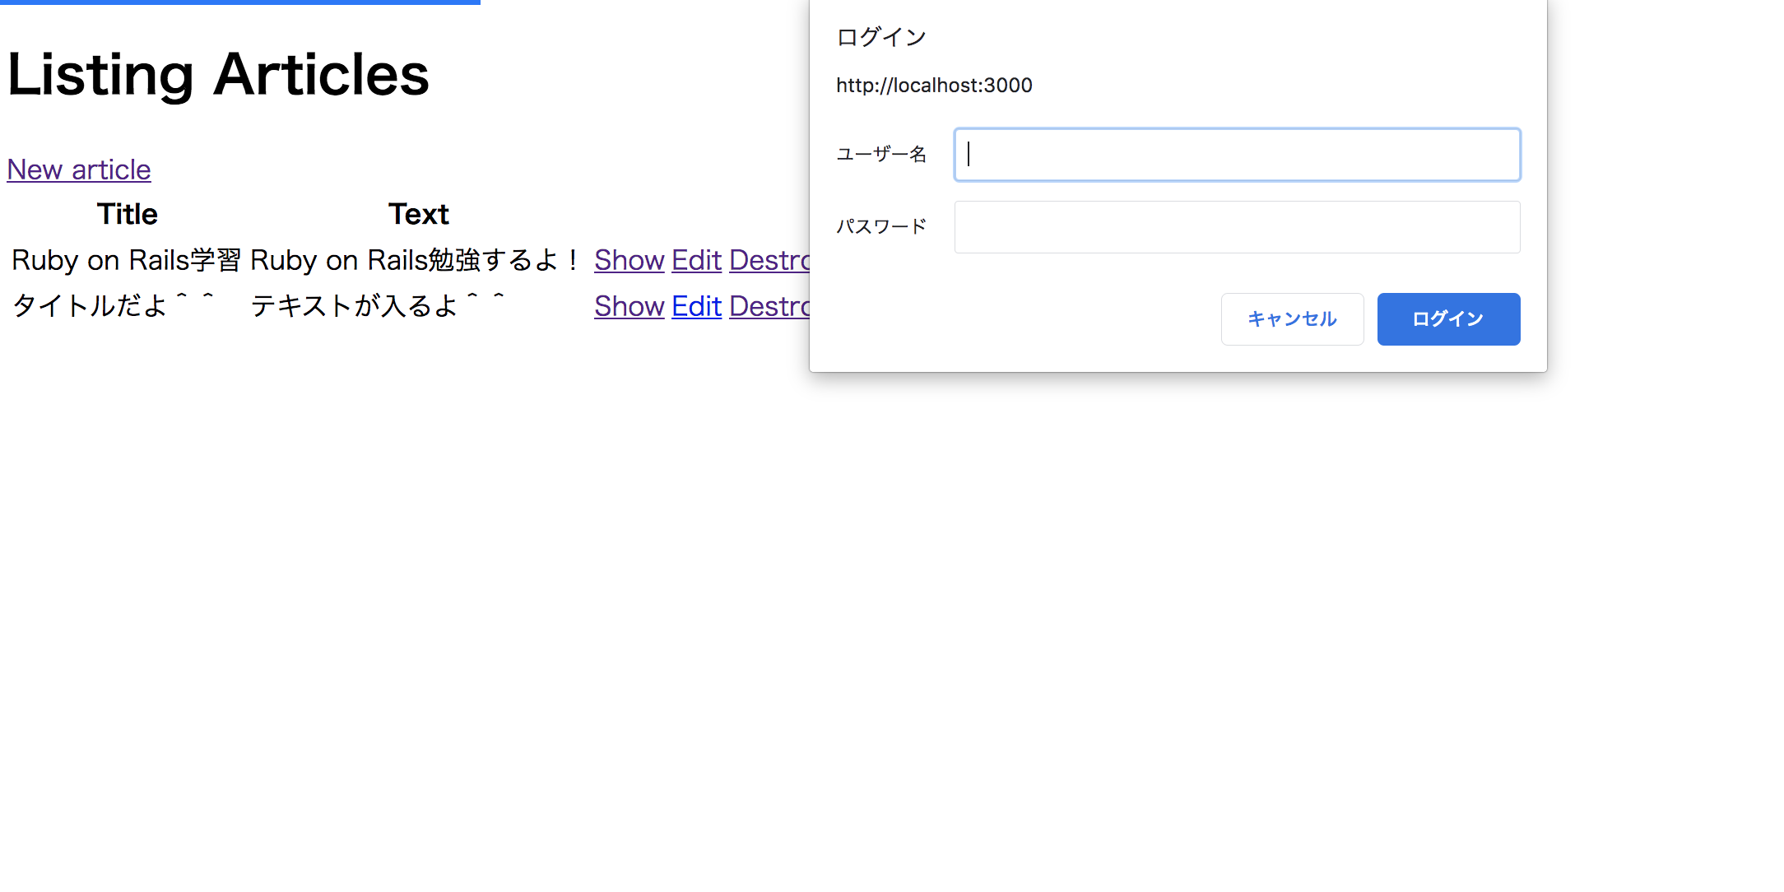The width and height of the screenshot is (1784, 892).
Task: Focus the ユーザー名 username input field
Action: (x=1237, y=155)
